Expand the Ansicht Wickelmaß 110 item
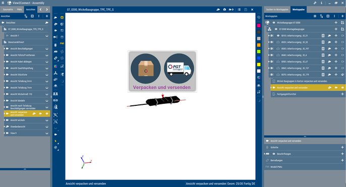346x187 pixels. point(5,94)
